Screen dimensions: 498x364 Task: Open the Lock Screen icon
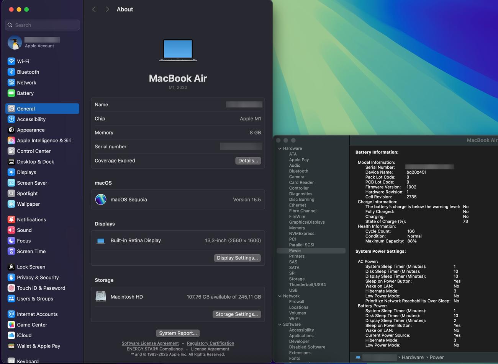[11, 267]
